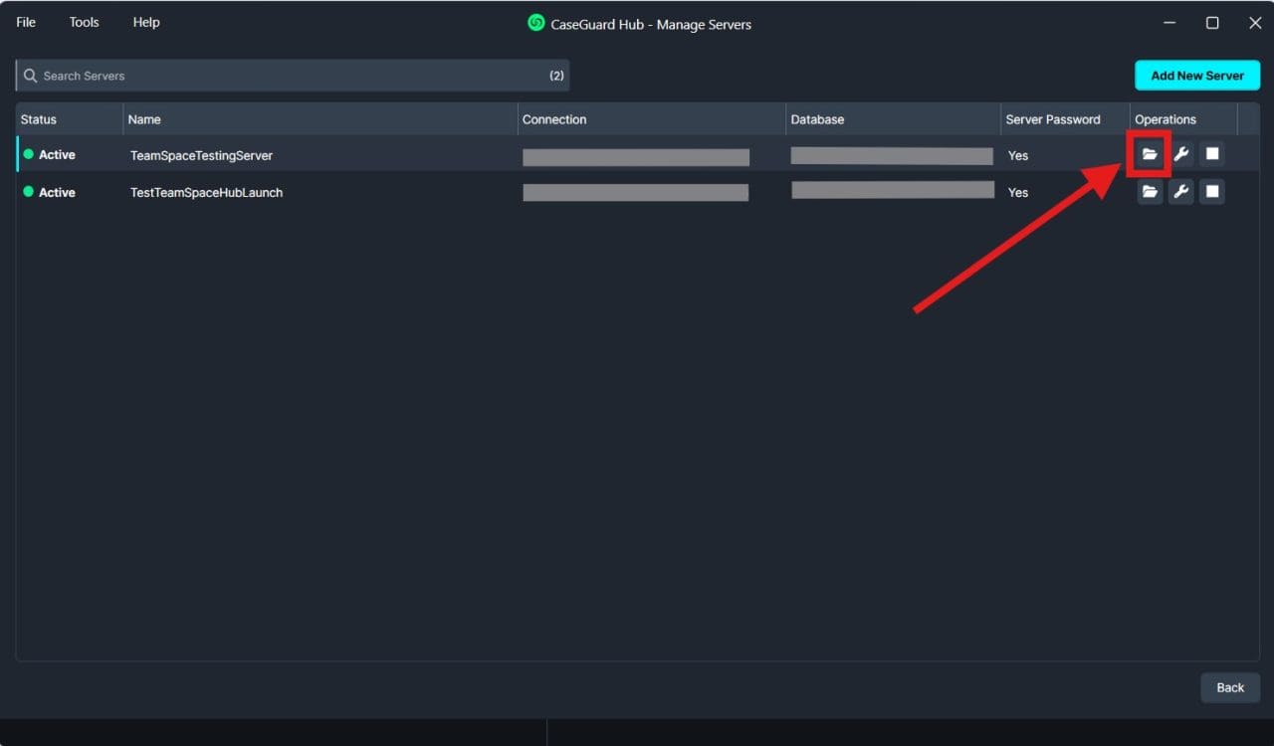
Task: Click the Server Password column header
Action: 1052,119
